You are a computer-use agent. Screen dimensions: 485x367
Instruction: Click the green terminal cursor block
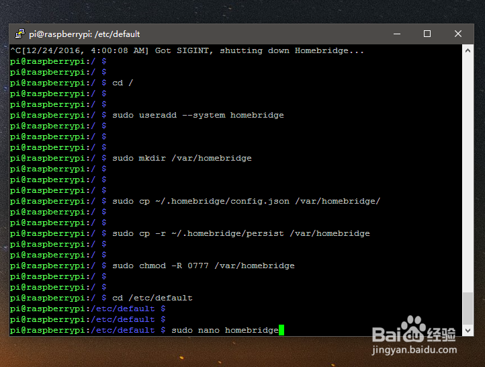[x=281, y=330]
